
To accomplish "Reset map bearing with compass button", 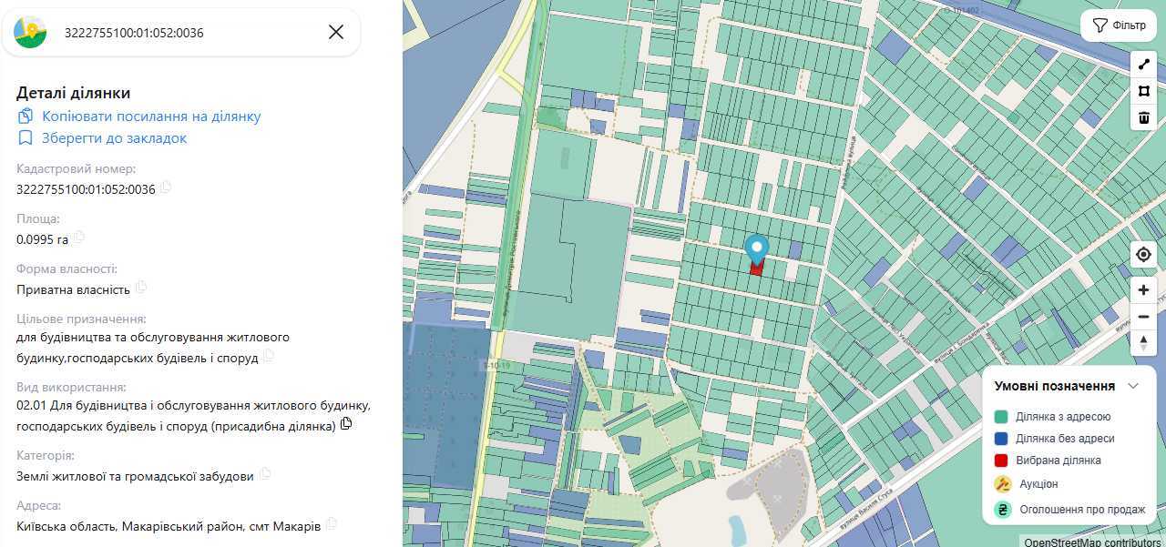I will [x=1144, y=342].
